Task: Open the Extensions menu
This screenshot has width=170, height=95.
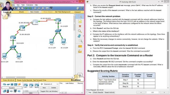Action: point(29,5)
